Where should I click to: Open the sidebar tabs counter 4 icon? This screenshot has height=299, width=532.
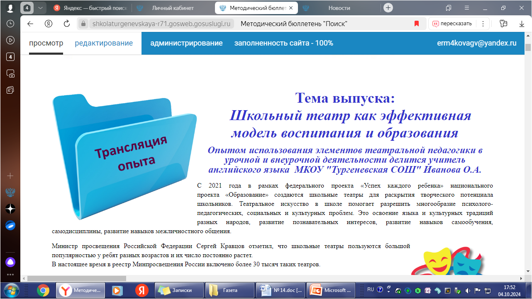point(10,57)
